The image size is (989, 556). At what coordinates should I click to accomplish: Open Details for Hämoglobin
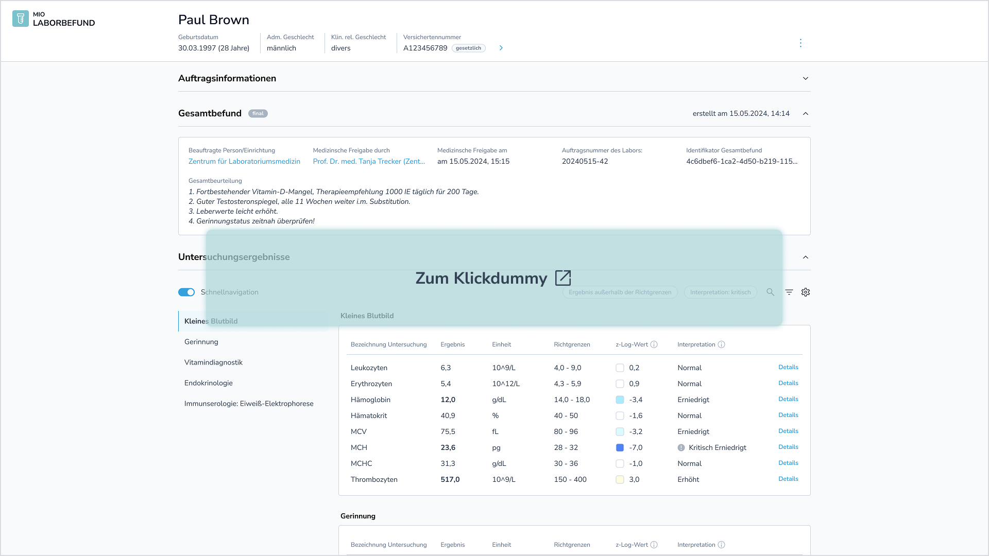[788, 399]
